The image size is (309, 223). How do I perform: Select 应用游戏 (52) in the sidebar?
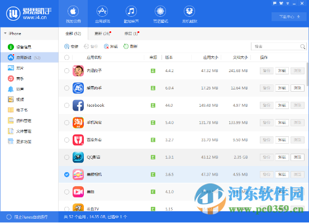30,58
